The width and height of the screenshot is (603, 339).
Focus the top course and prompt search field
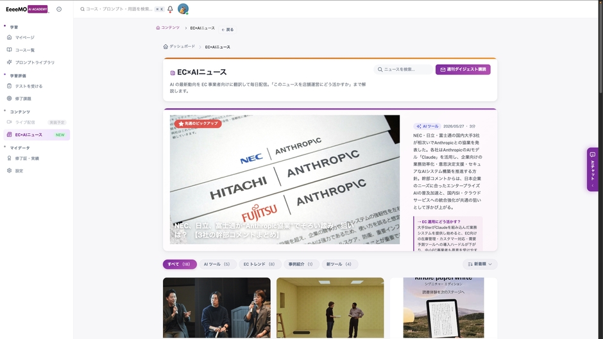(x=122, y=9)
